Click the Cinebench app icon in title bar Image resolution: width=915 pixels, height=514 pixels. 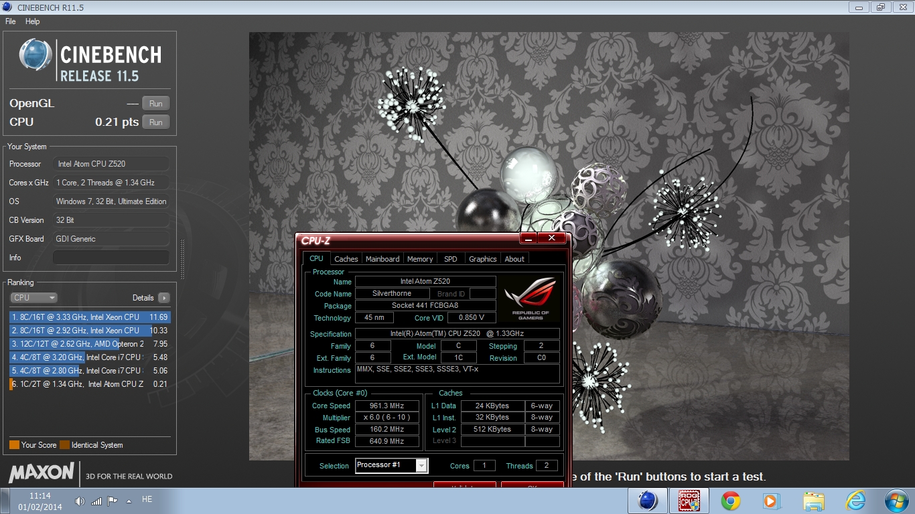9,7
